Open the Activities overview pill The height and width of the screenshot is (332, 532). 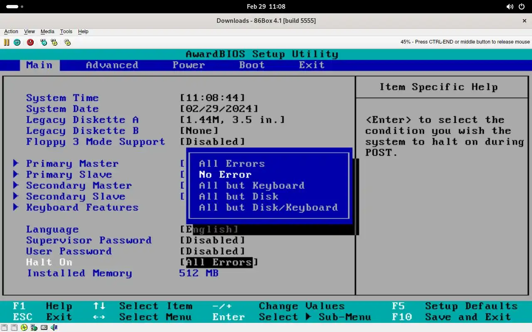15,7
